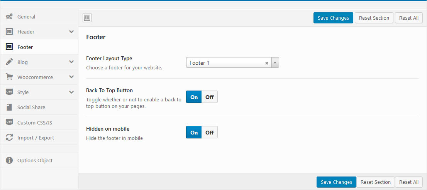Viewport: 427px width, 190px height.
Task: Open the Custom CSS/JS section
Action: [x=34, y=123]
